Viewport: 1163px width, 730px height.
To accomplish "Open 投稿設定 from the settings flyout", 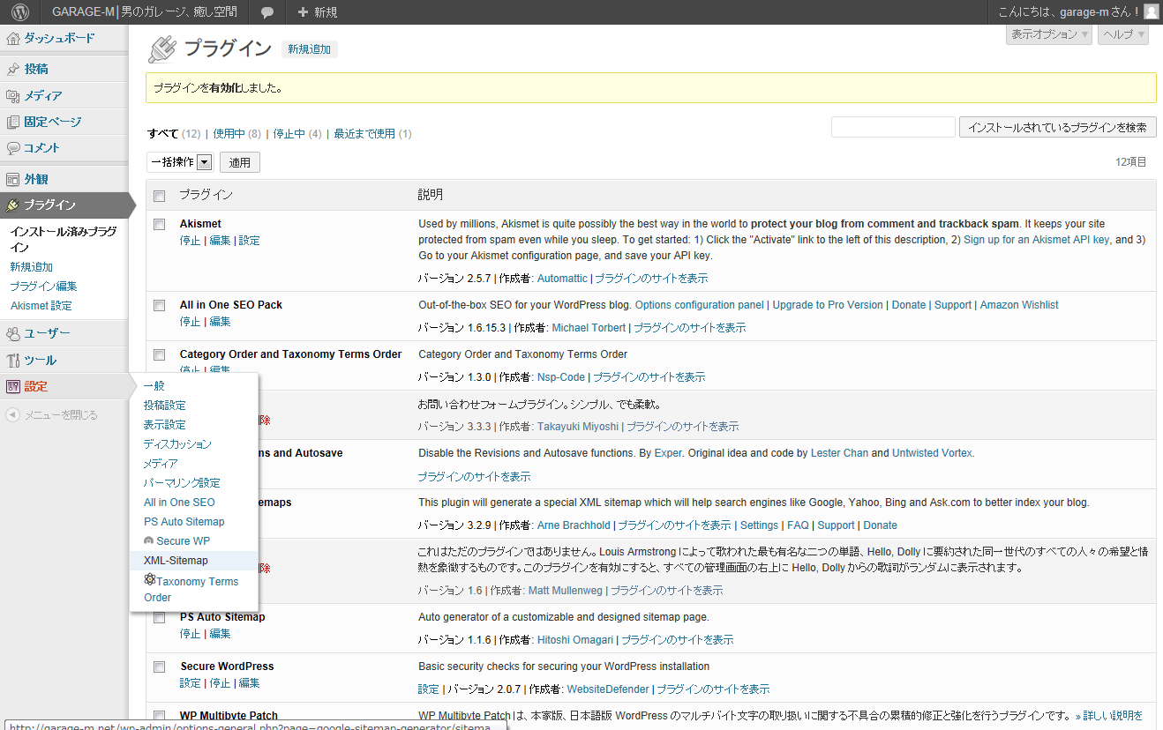I will click(x=165, y=406).
